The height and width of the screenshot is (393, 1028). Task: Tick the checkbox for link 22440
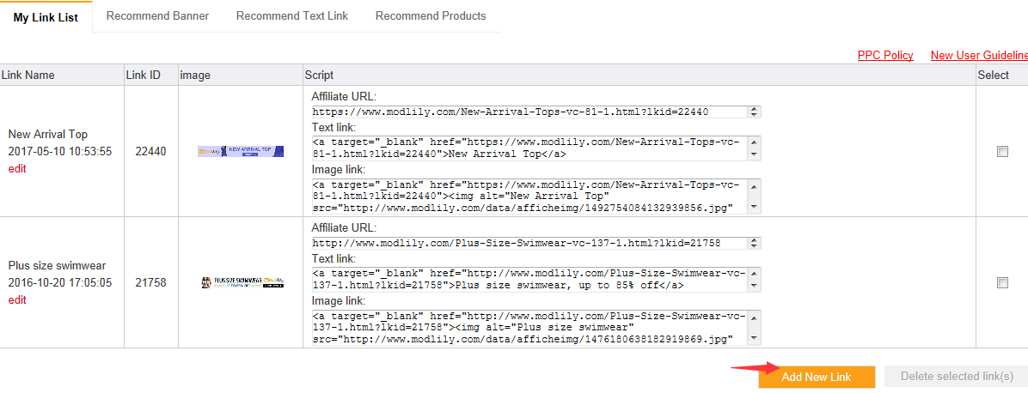(1002, 151)
